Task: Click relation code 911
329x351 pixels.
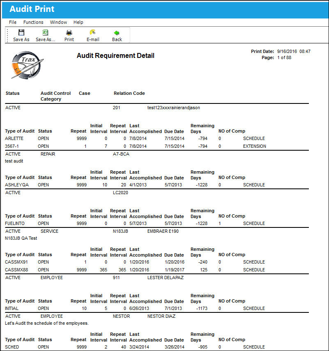Action: (x=116, y=278)
